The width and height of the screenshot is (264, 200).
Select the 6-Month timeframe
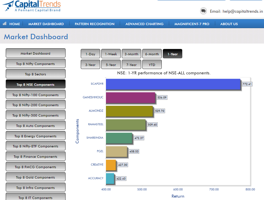[152, 54]
